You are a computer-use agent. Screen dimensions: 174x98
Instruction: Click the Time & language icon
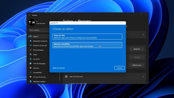point(31,63)
